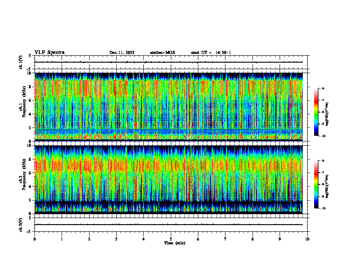346x268 pixels.
Task: Click the '-10' label on ch.2 colorbar
Action: tap(322, 208)
